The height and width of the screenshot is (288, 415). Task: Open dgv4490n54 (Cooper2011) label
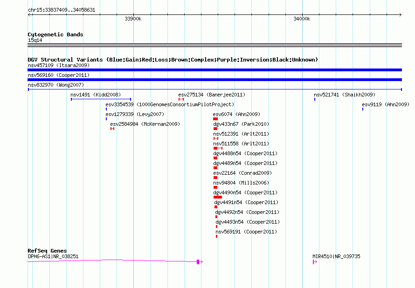pos(245,192)
